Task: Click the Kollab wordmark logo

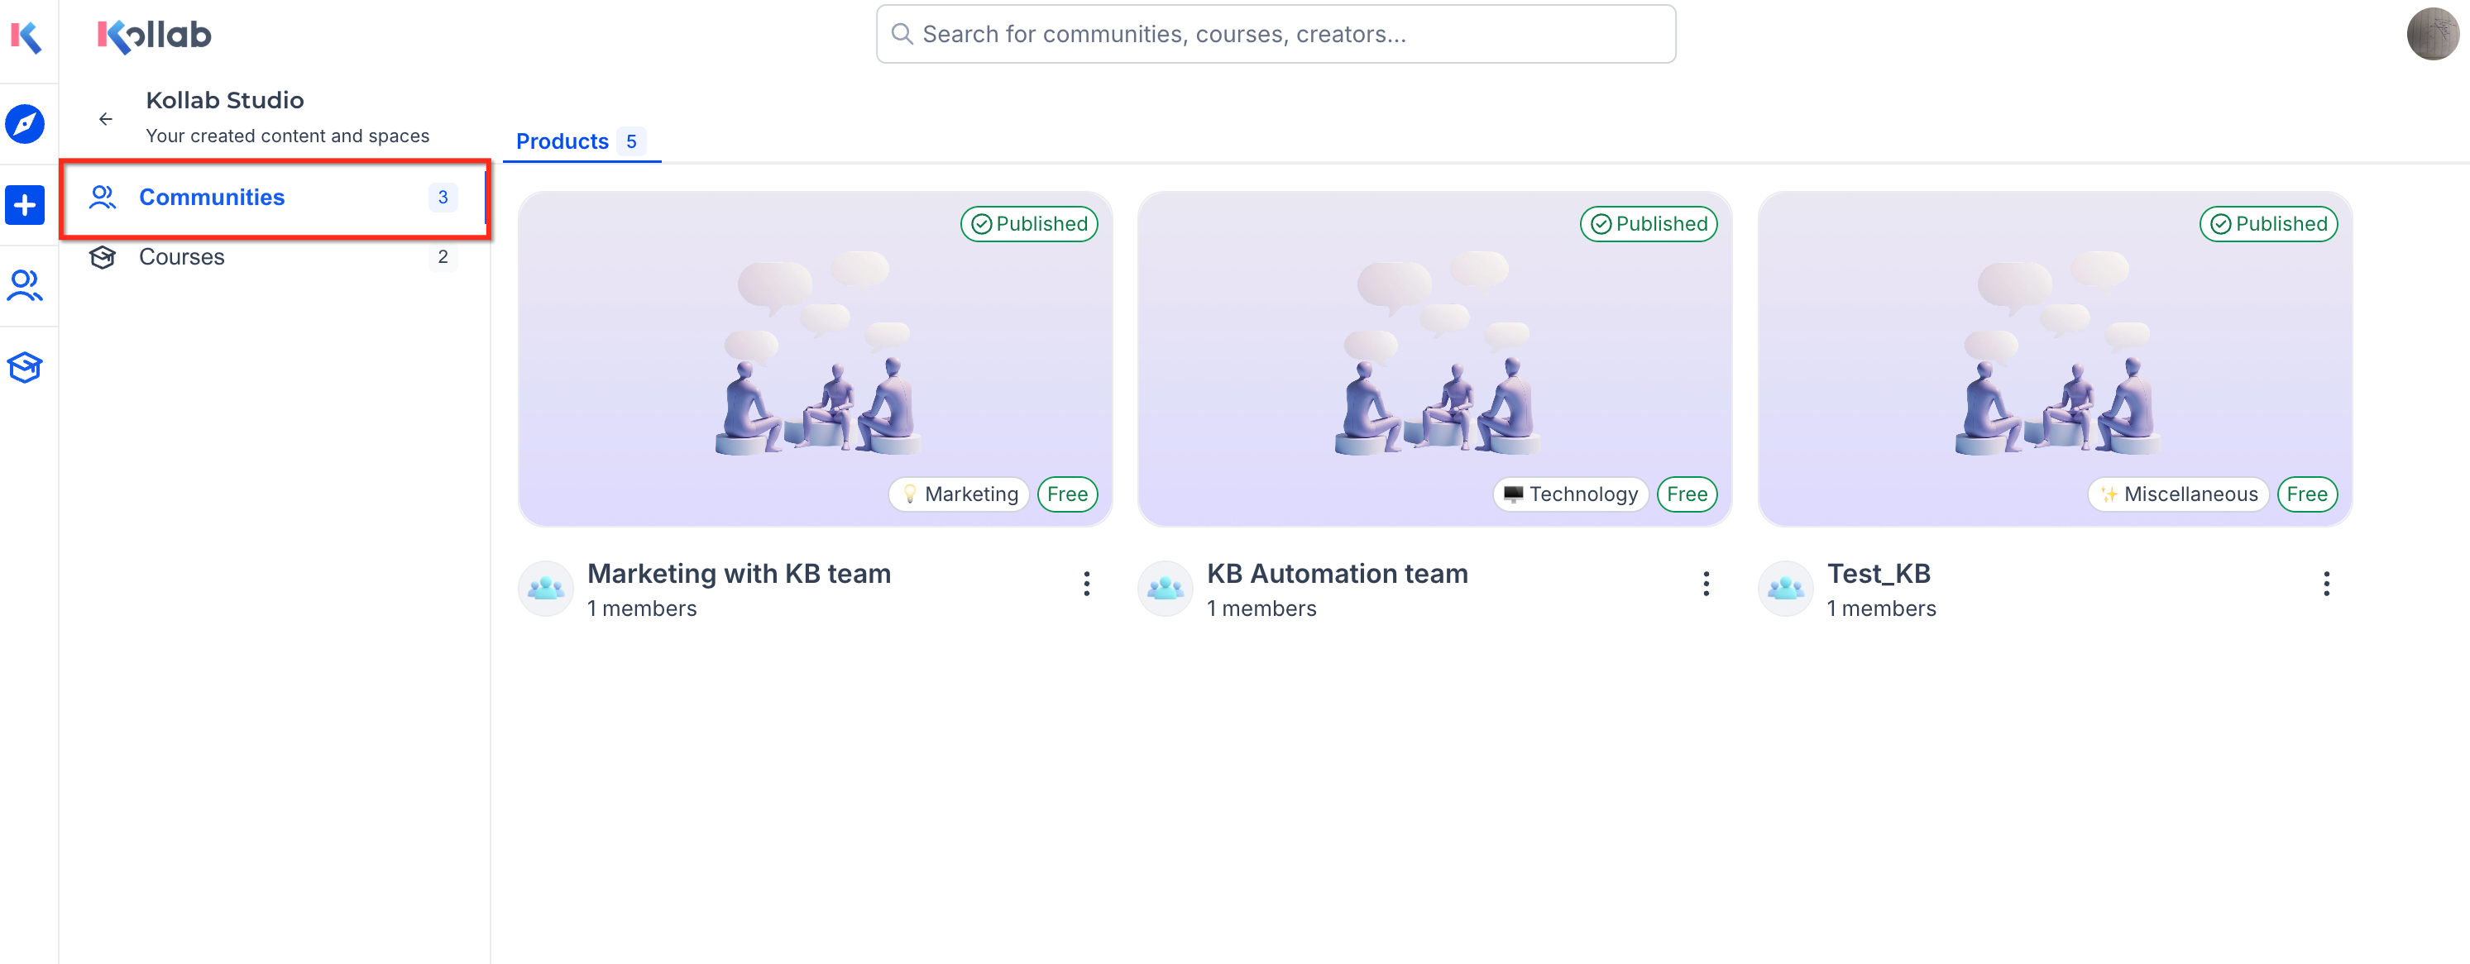Action: tap(155, 36)
